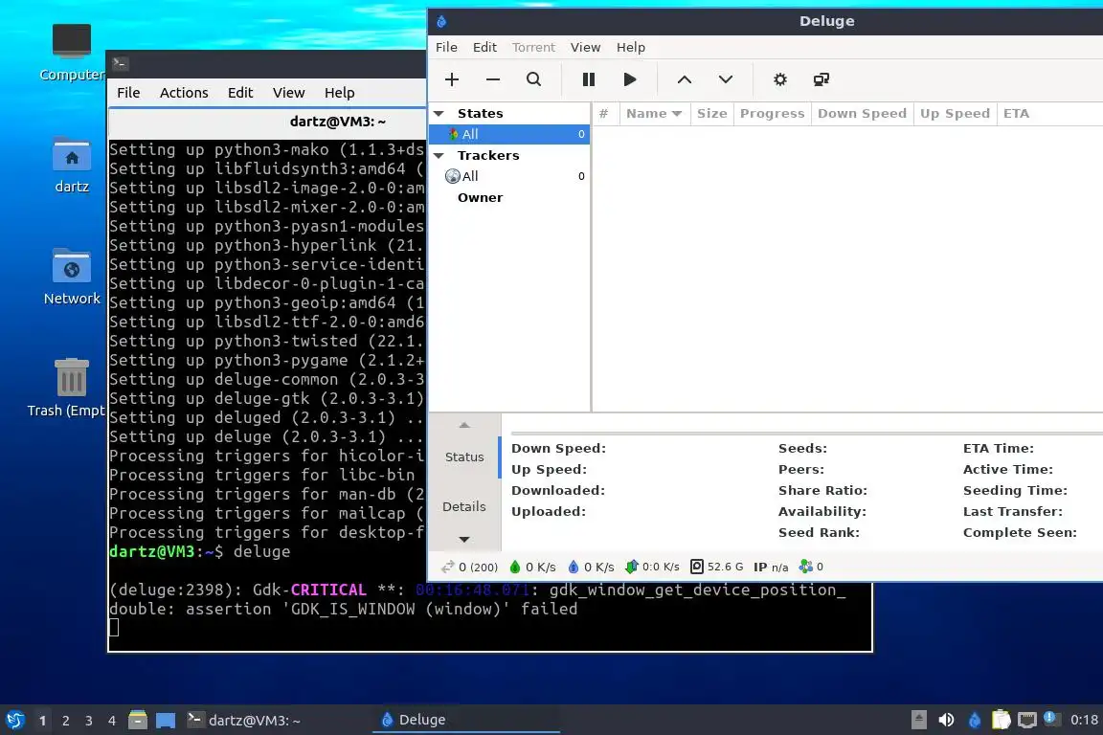Open the terminal Help menu

(339, 93)
